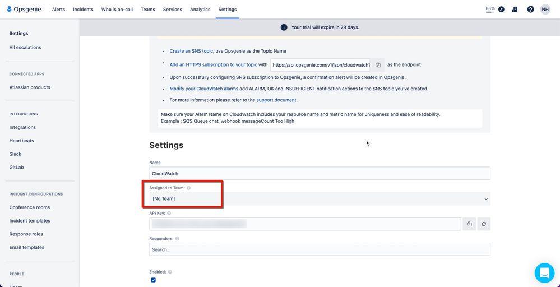Screen dimensions: 560x287
Task: Click the 66% setup progress indicator
Action: pyautogui.click(x=490, y=10)
